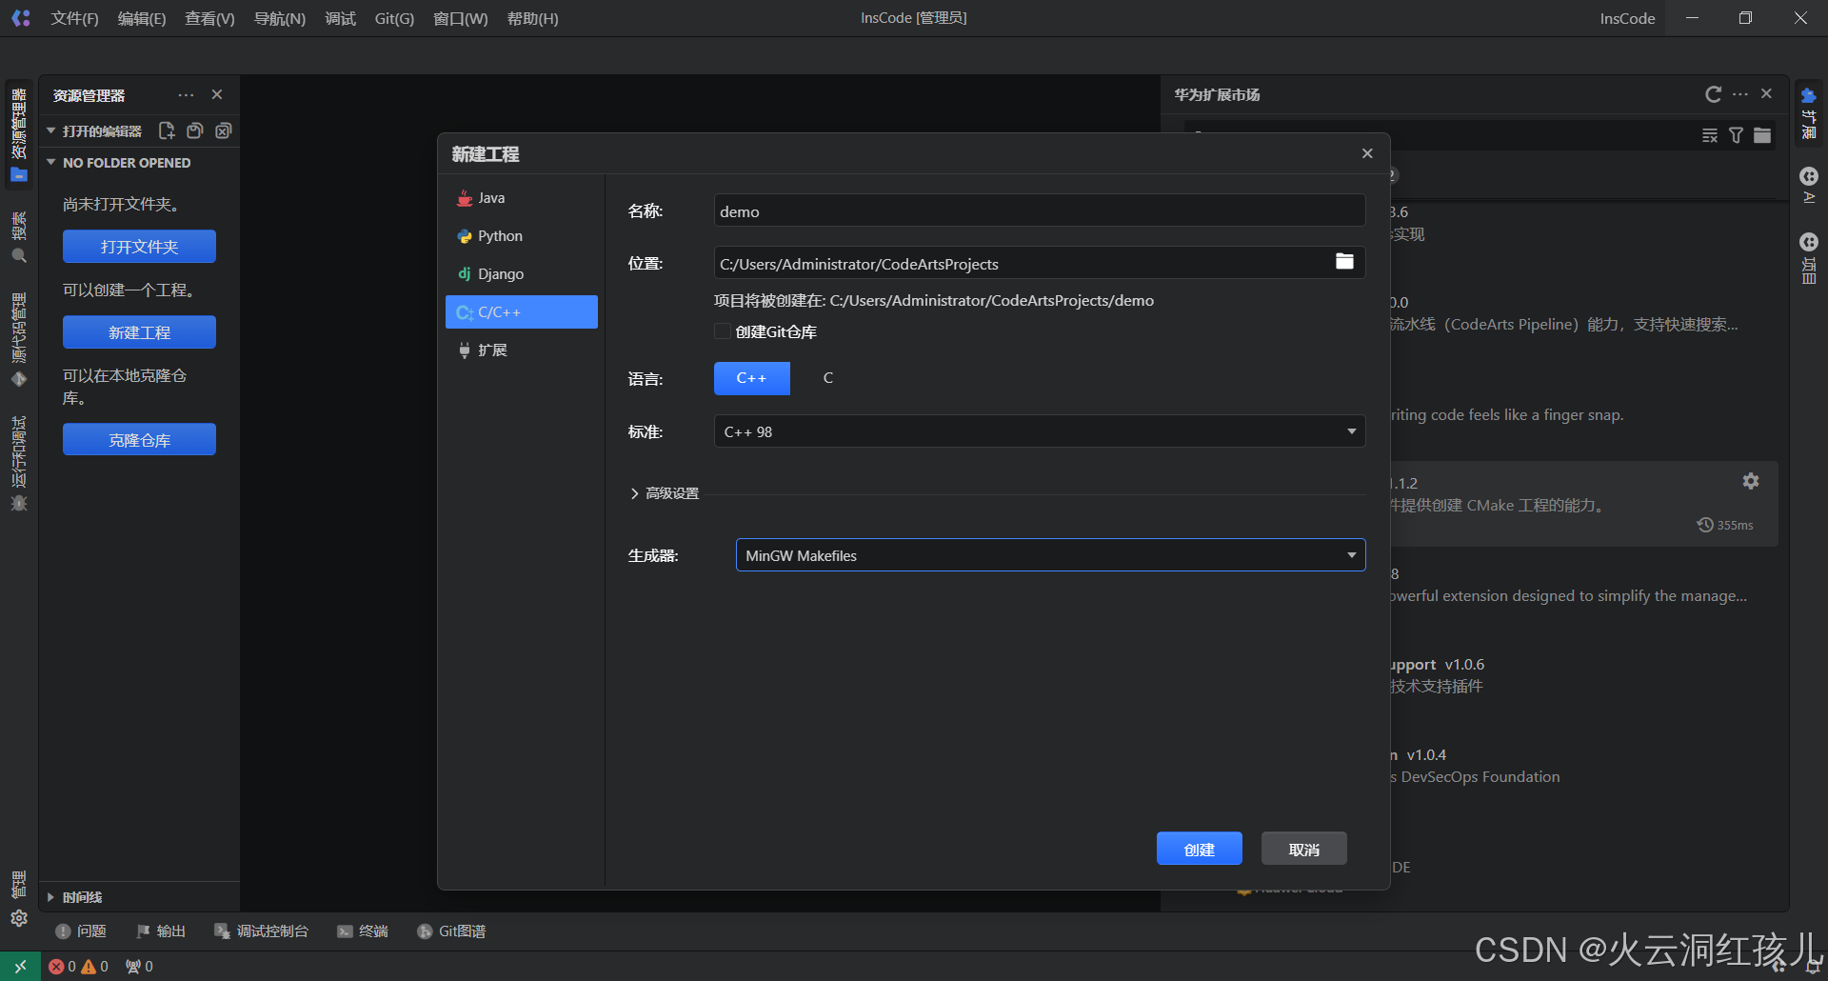Click the save-all icon in open editors header
Screen dimensions: 1828x981
click(195, 130)
